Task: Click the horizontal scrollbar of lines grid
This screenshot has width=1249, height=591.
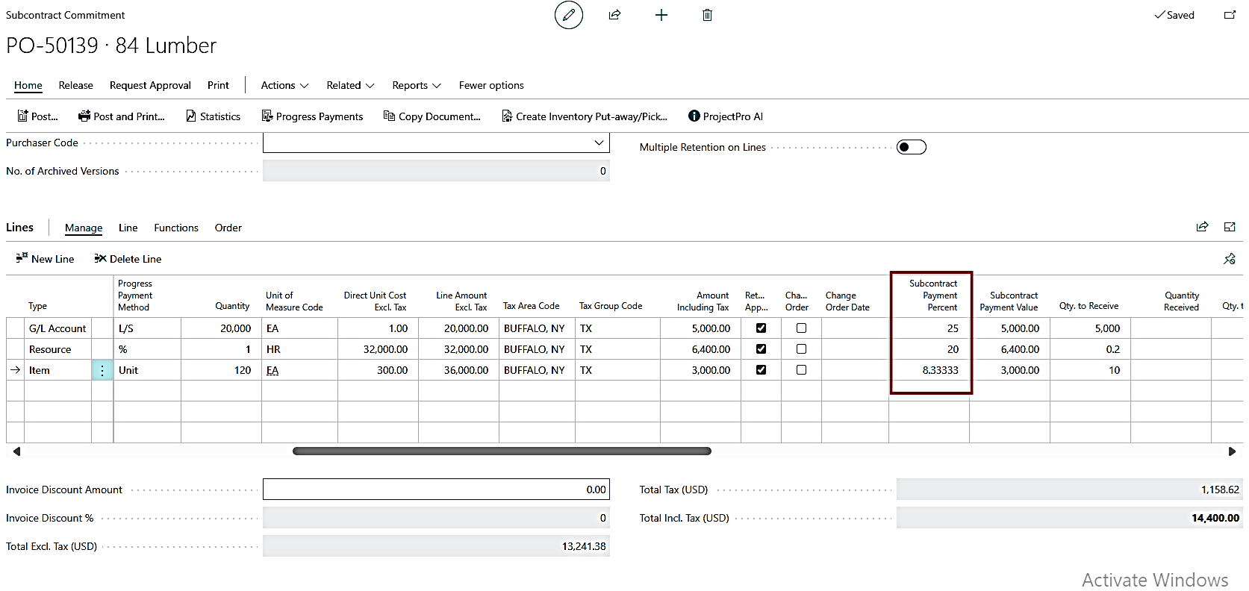Action: pyautogui.click(x=502, y=451)
